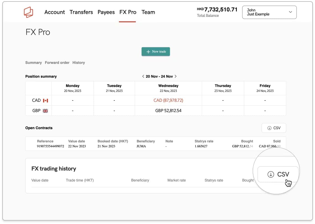This screenshot has width=315, height=224.
Task: Click the UK flag icon
Action: pos(45,111)
